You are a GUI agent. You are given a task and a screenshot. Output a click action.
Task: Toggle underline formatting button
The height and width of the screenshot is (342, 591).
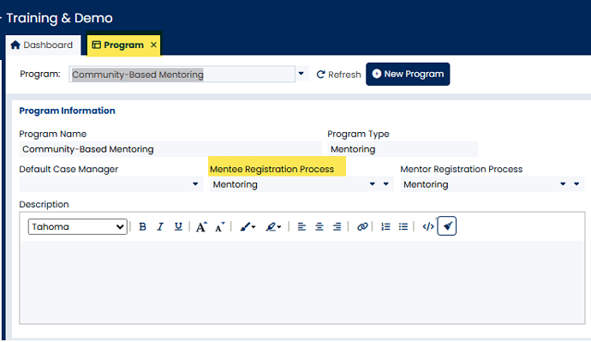click(178, 226)
